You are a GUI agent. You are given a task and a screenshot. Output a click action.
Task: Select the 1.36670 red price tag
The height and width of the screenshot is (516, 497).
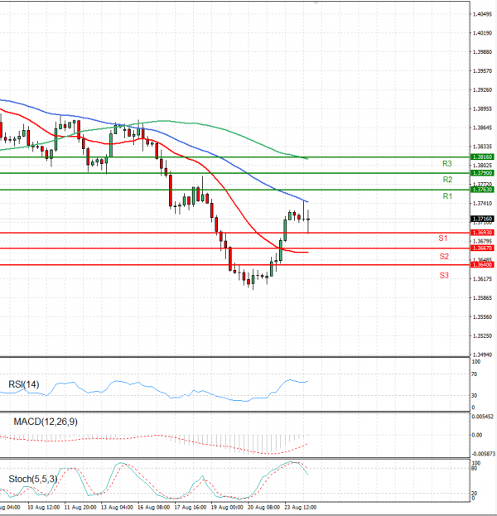[x=483, y=248]
